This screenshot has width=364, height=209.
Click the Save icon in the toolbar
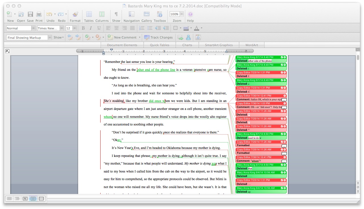(30, 14)
